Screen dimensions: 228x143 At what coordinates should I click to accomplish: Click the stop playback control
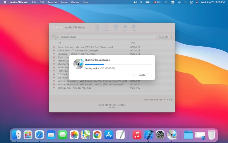[172, 100]
